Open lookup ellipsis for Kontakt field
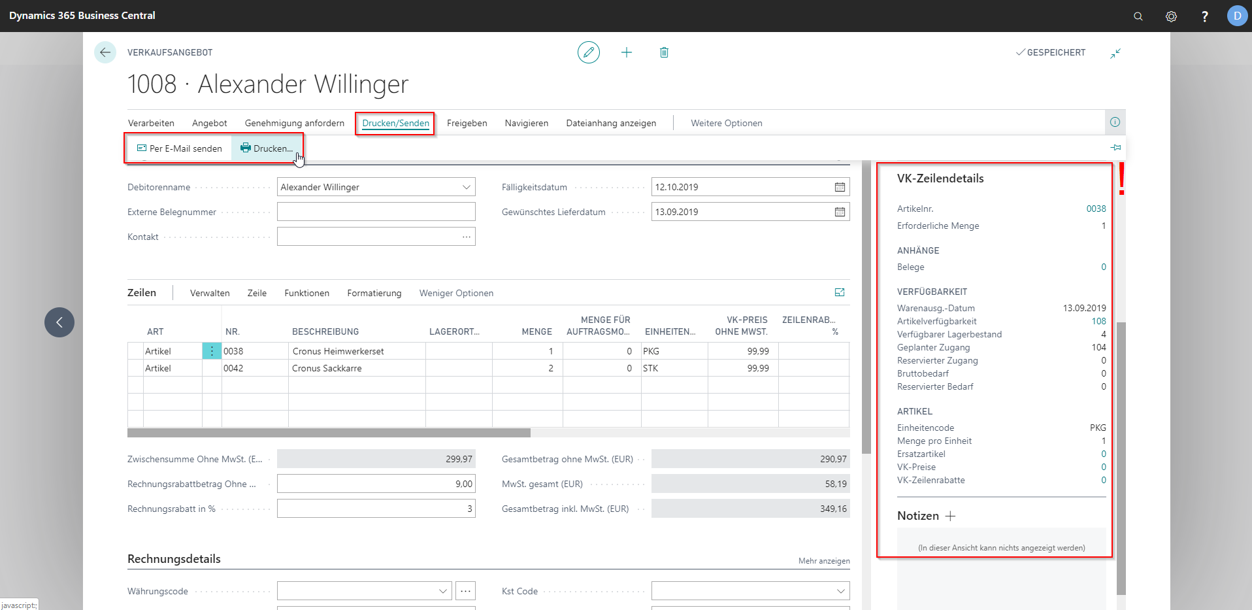 [467, 237]
